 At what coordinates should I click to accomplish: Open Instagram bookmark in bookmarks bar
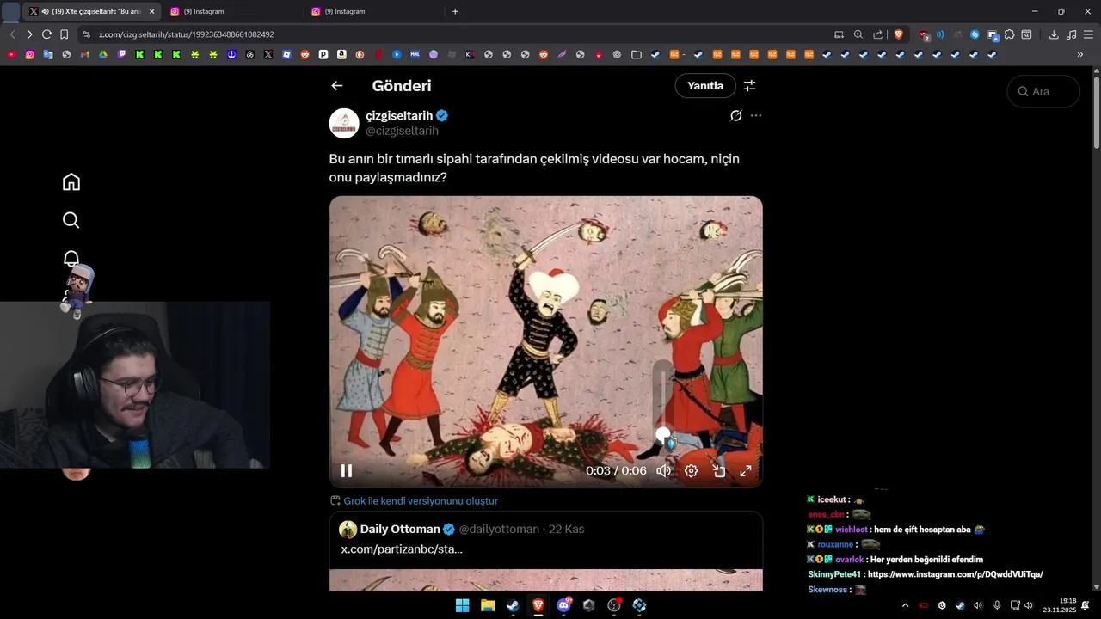[29, 54]
